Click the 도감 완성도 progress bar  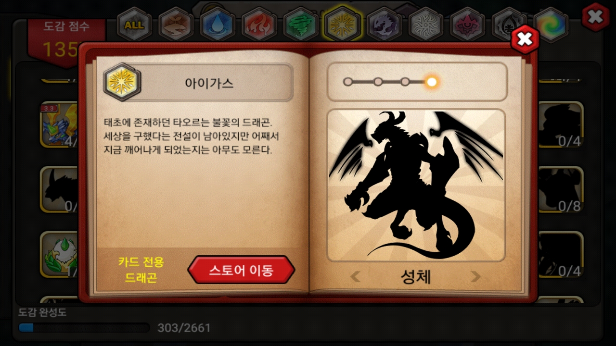click(x=84, y=328)
